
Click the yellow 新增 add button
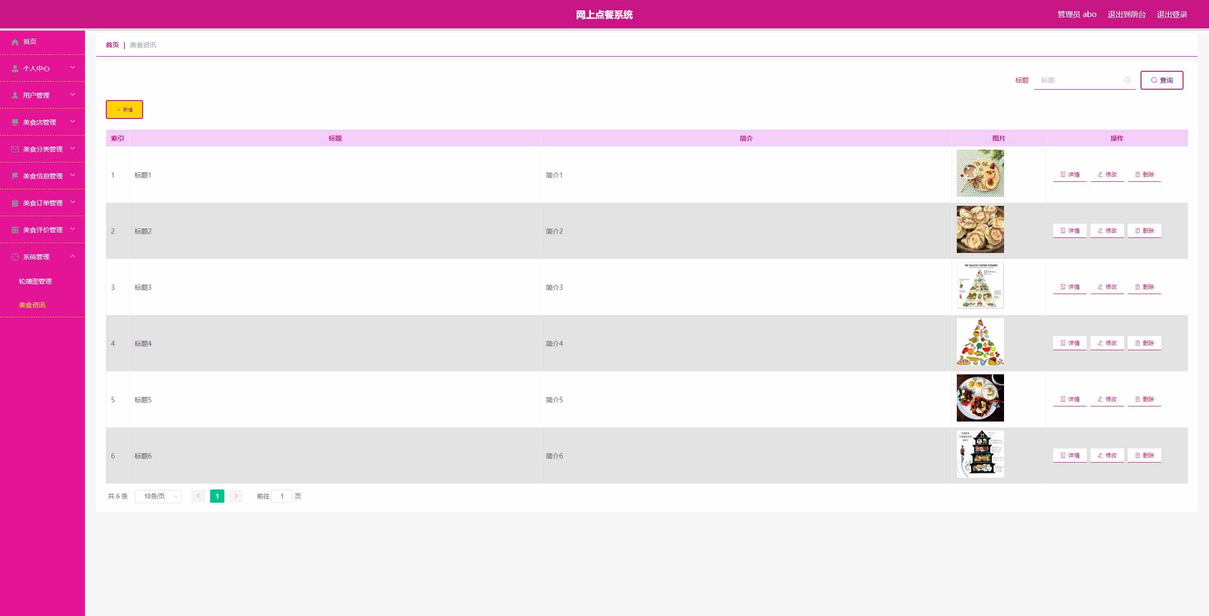[x=124, y=110]
